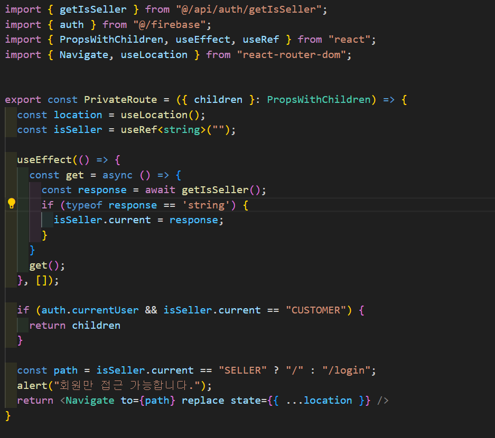Click the 'string' literal in typeof check
Screen dimensions: 495x438
207,205
